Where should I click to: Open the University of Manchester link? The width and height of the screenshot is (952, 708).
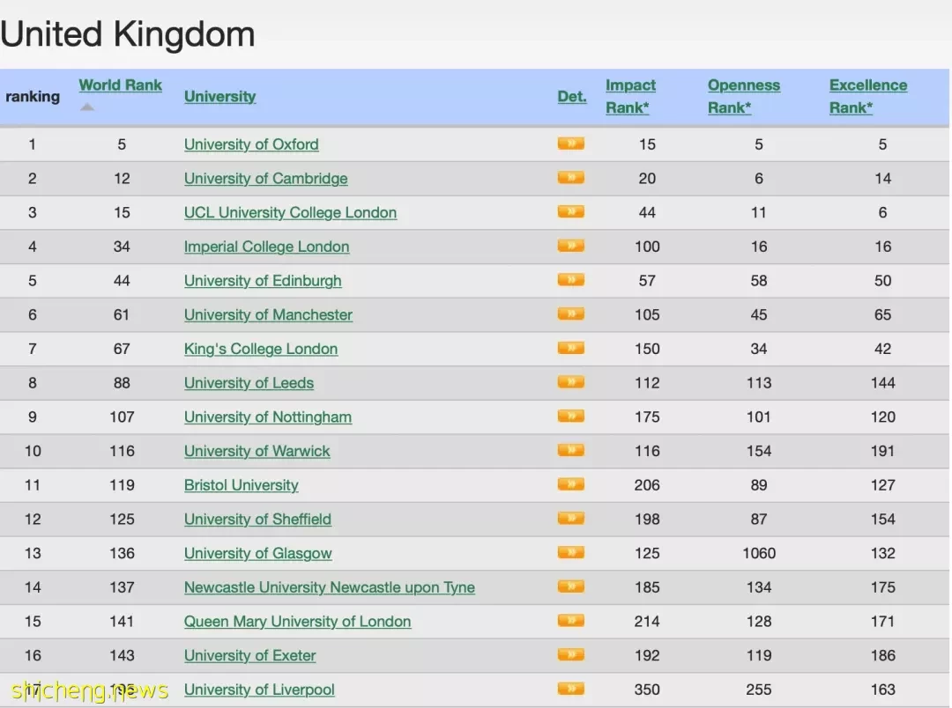[x=268, y=314]
